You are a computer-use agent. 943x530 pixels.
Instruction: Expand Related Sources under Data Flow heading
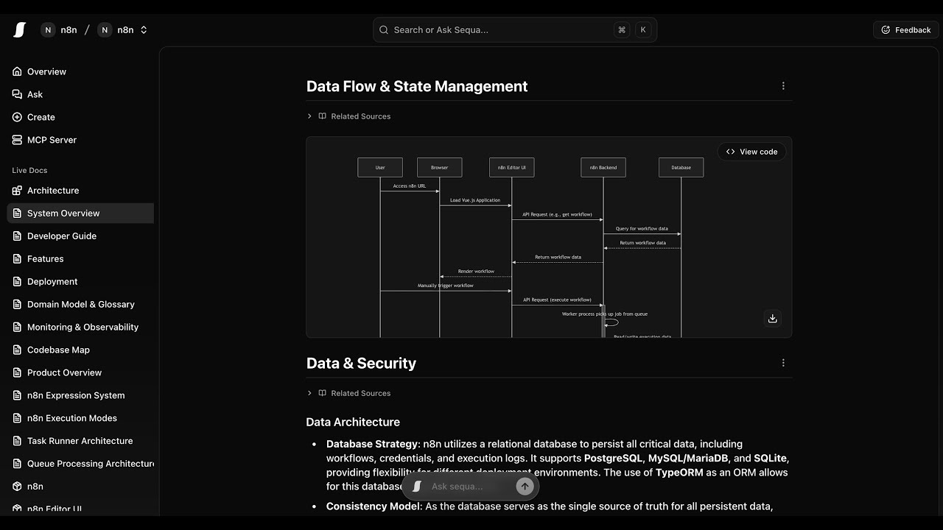pos(349,116)
